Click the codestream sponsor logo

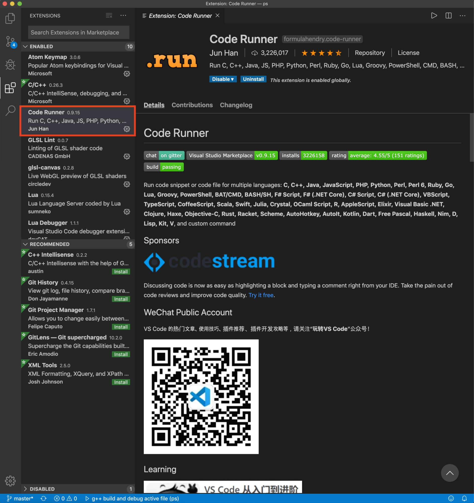click(x=209, y=262)
